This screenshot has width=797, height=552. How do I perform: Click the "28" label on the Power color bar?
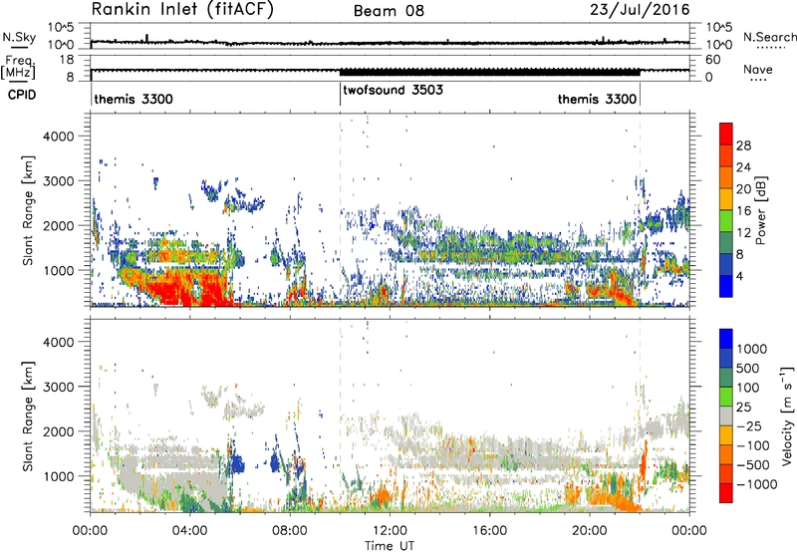click(x=743, y=145)
